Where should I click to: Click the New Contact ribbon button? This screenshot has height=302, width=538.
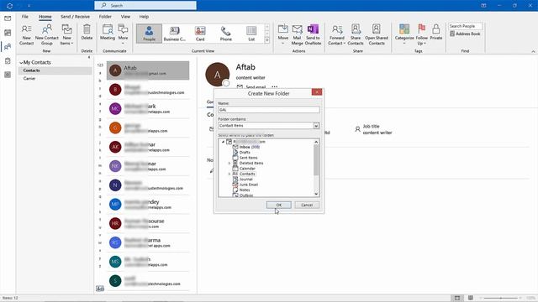click(x=26, y=34)
